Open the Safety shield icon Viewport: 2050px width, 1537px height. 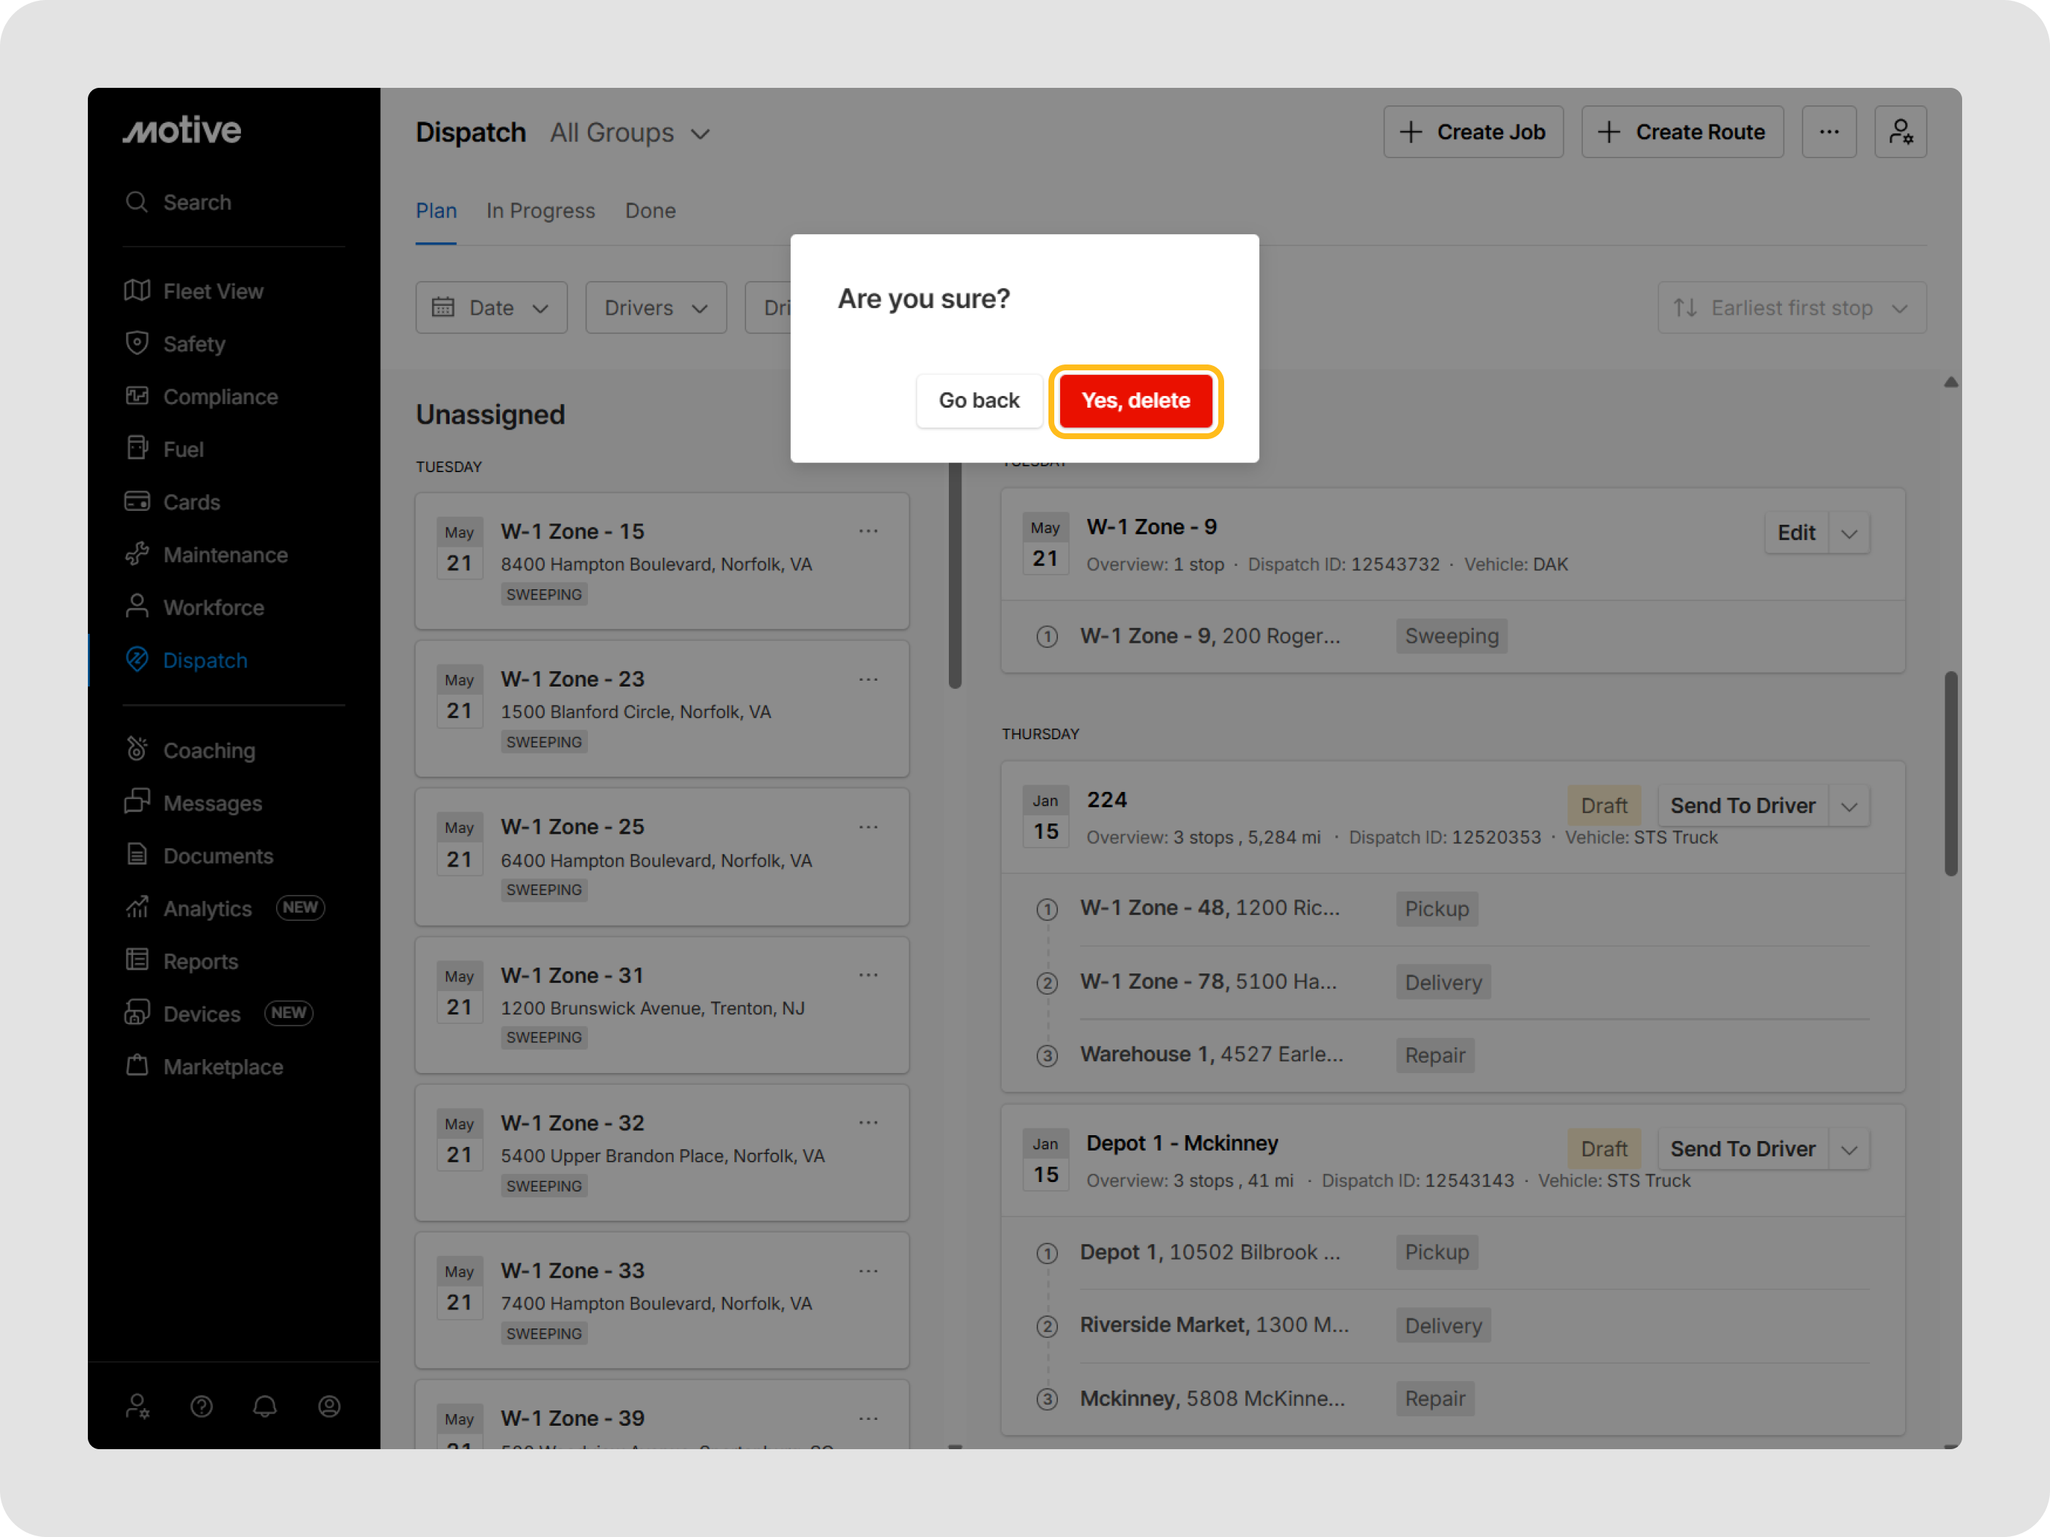click(137, 343)
